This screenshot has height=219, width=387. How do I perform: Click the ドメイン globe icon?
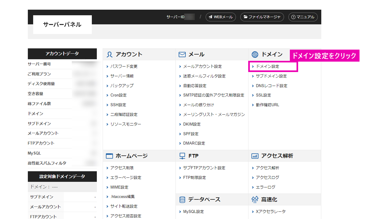(x=255, y=54)
